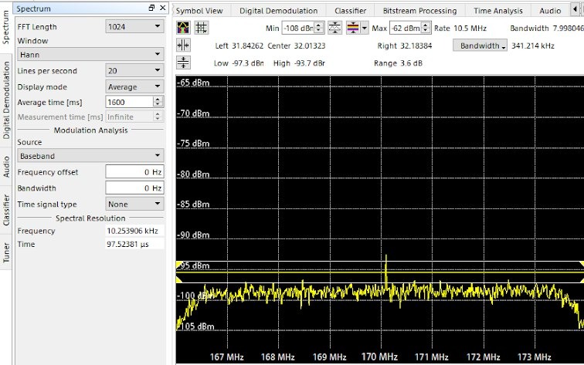
Task: Toggle the grid display icon
Action: pos(202,27)
